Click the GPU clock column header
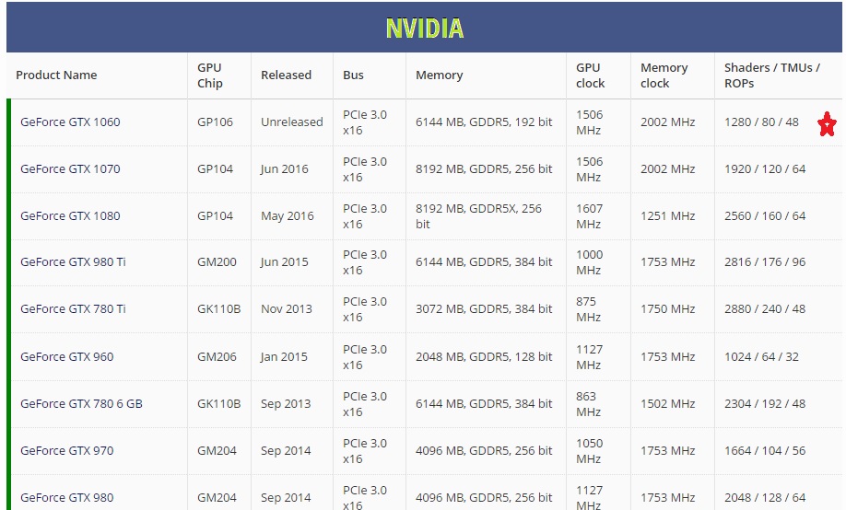The height and width of the screenshot is (510, 846). click(590, 75)
